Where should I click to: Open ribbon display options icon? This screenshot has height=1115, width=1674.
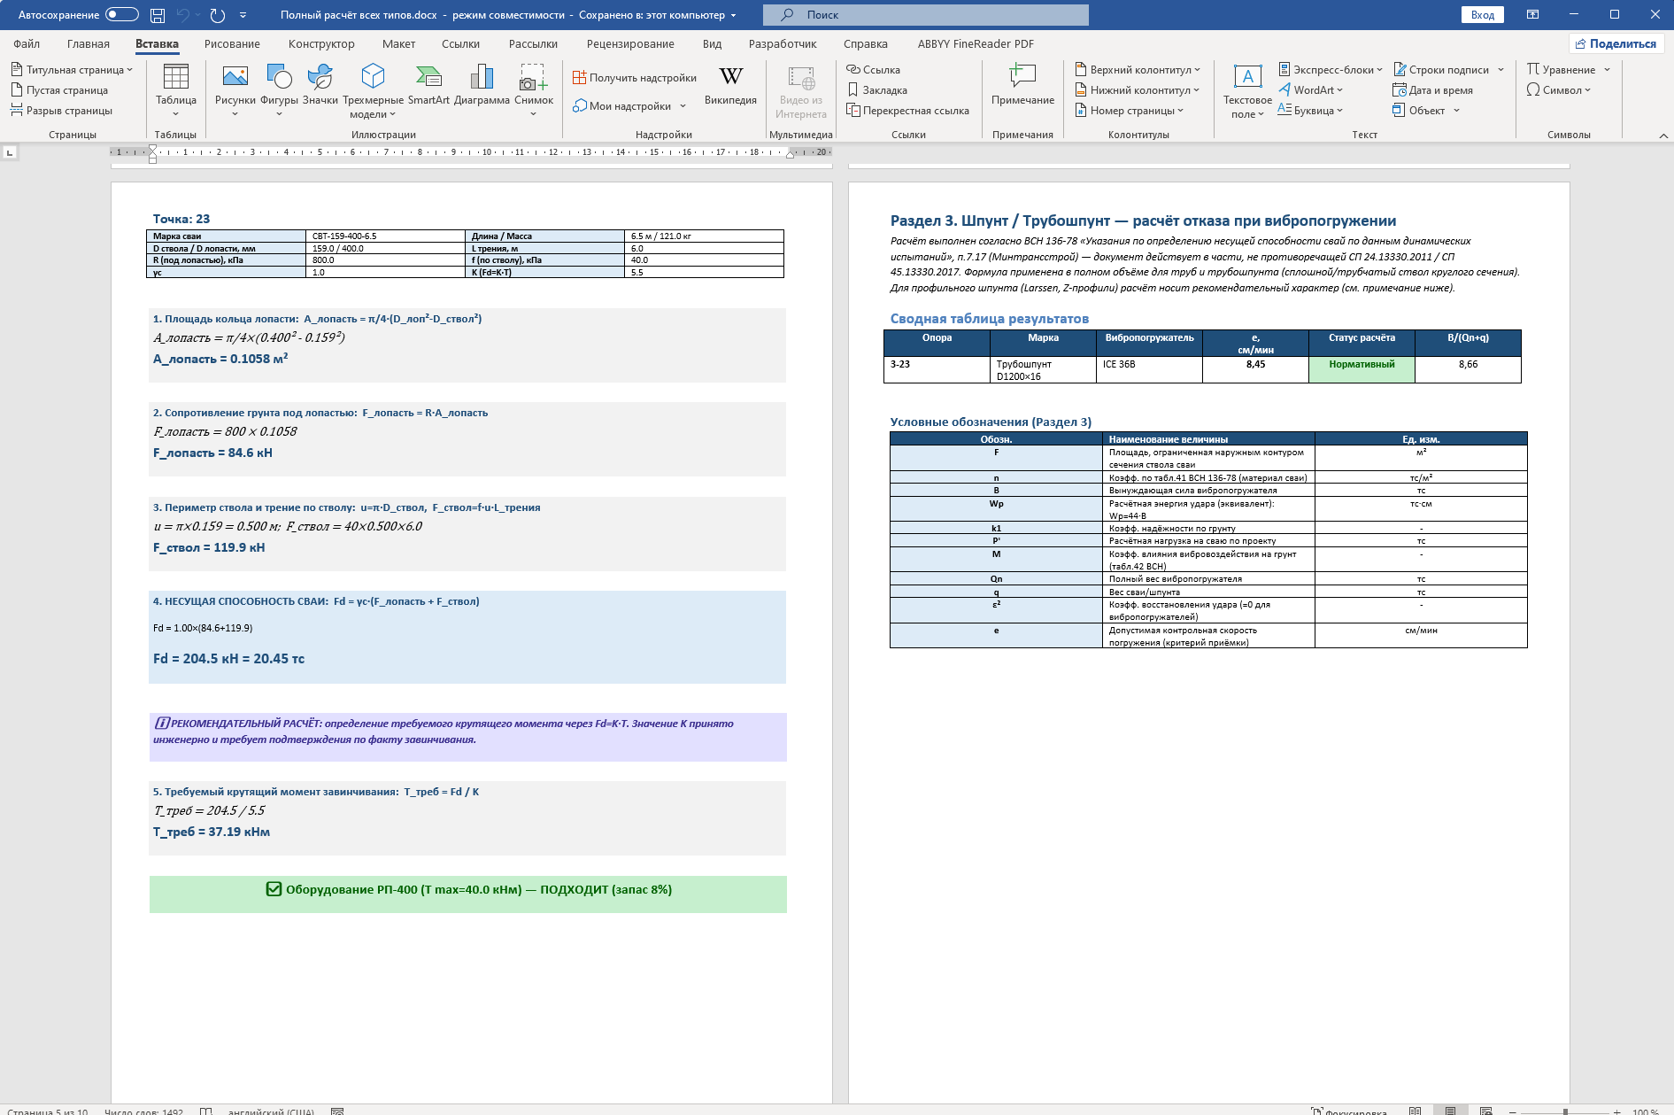(1532, 14)
